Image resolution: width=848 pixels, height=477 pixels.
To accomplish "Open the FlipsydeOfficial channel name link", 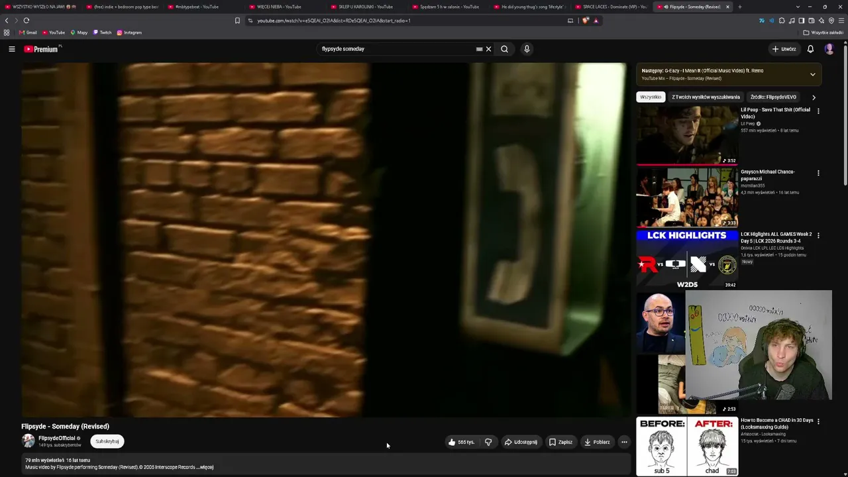I will pyautogui.click(x=57, y=438).
